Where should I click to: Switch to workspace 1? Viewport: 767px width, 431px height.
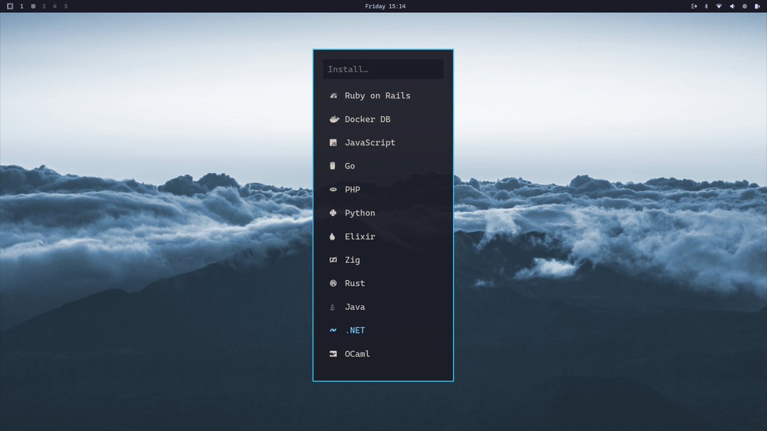point(22,6)
